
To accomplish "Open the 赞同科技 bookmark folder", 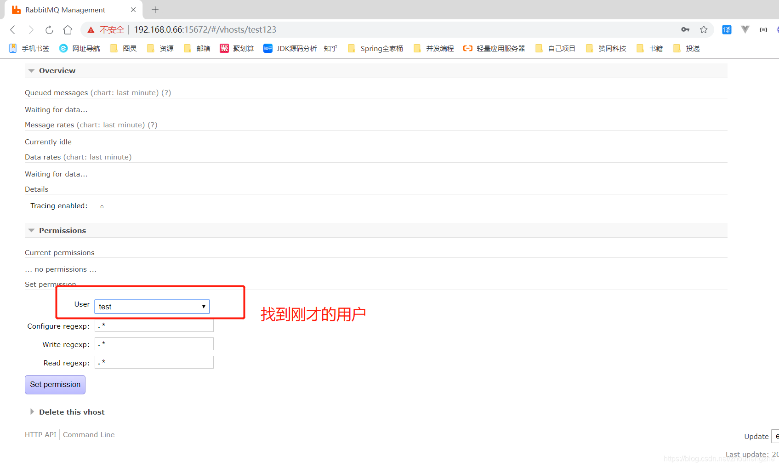I will point(606,48).
